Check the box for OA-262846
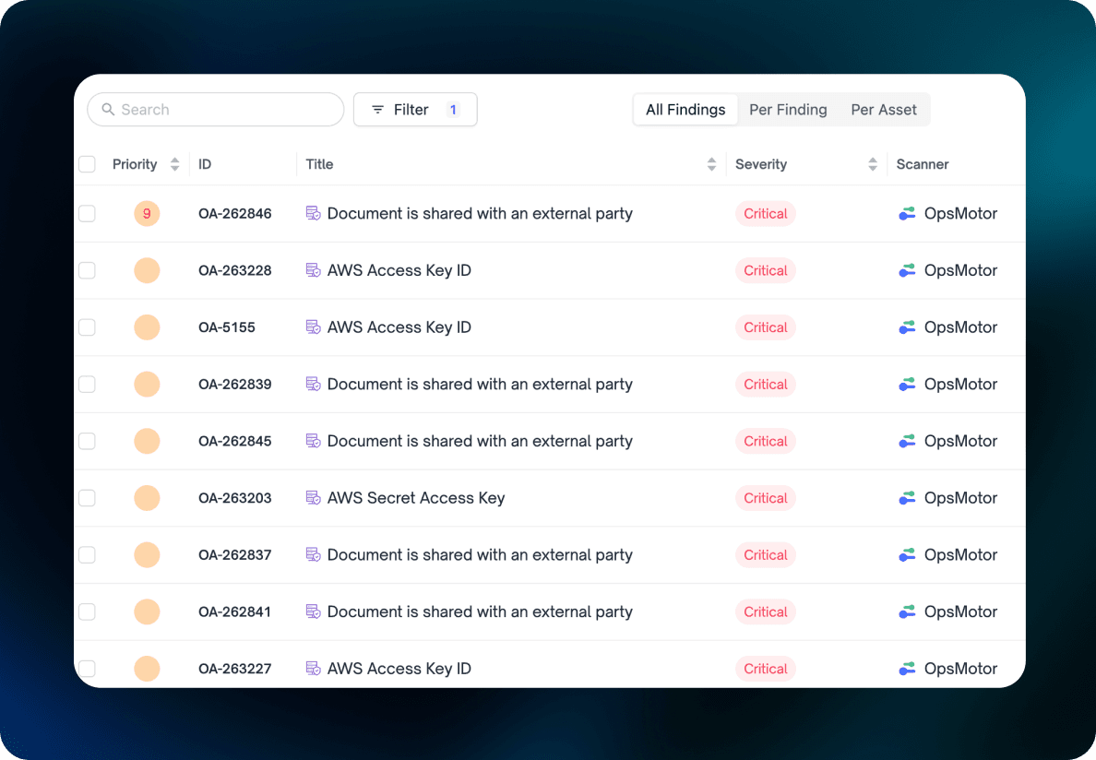The height and width of the screenshot is (760, 1096). (x=88, y=213)
